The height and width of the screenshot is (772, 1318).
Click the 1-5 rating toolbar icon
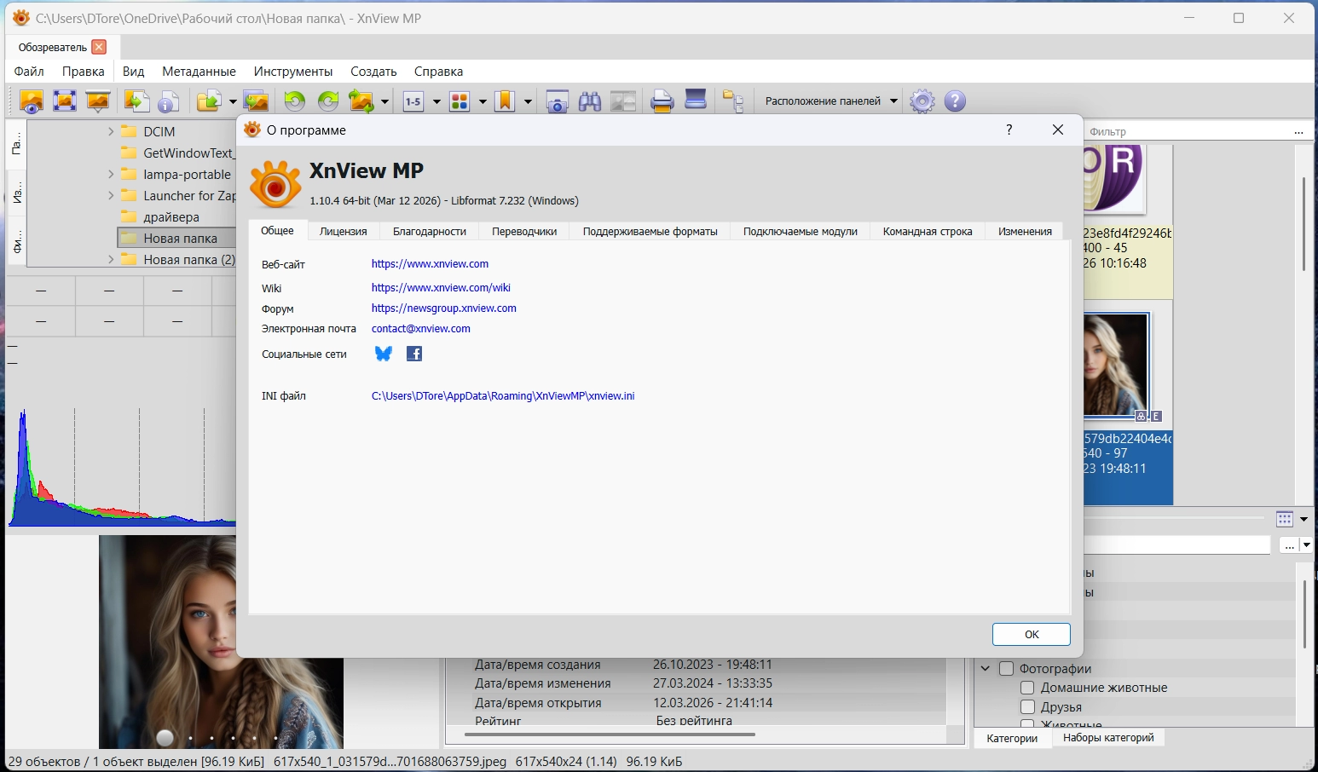[413, 101]
